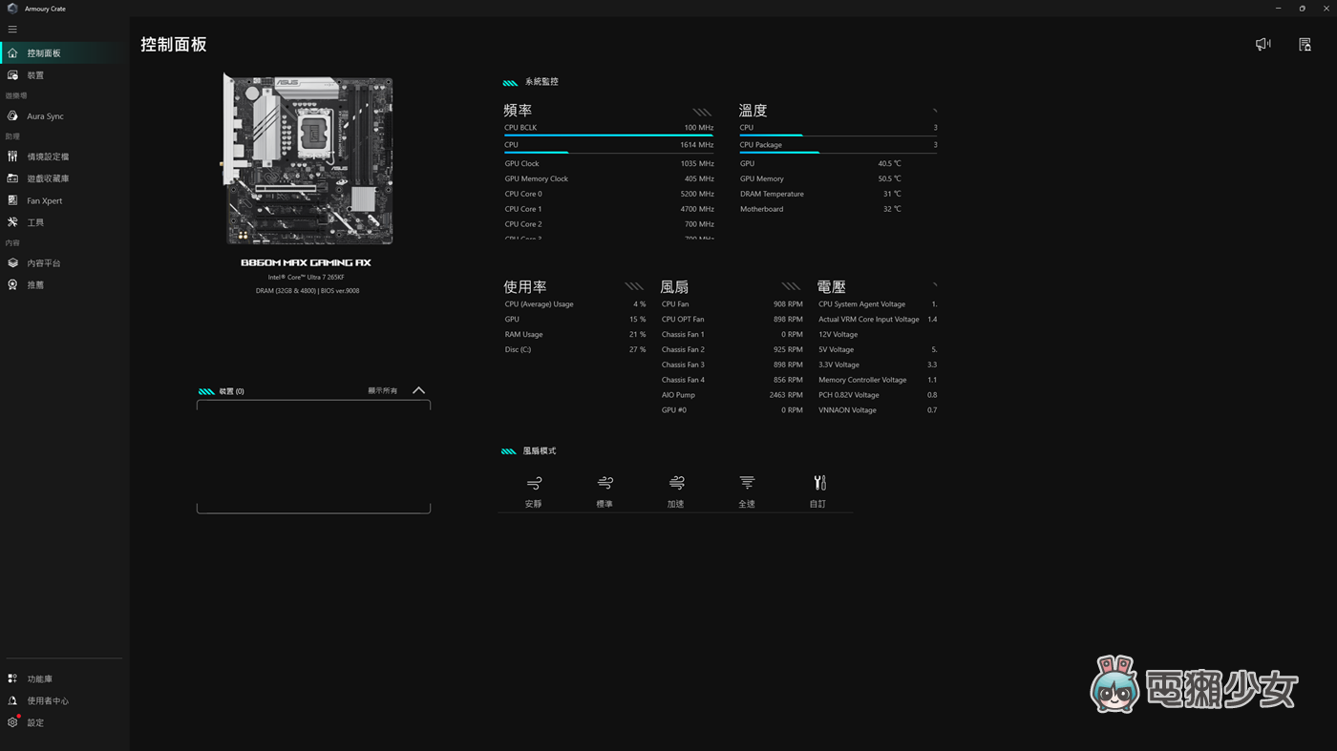Open the hamburger menu icon

point(12,30)
